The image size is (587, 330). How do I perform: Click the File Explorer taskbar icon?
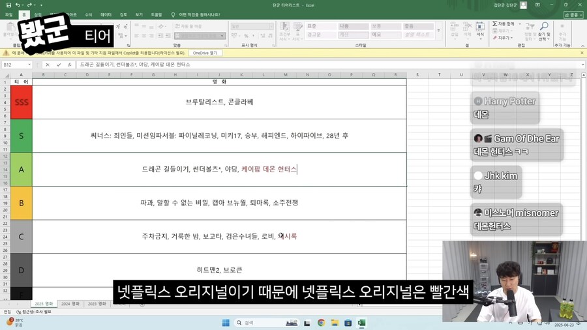pos(335,323)
